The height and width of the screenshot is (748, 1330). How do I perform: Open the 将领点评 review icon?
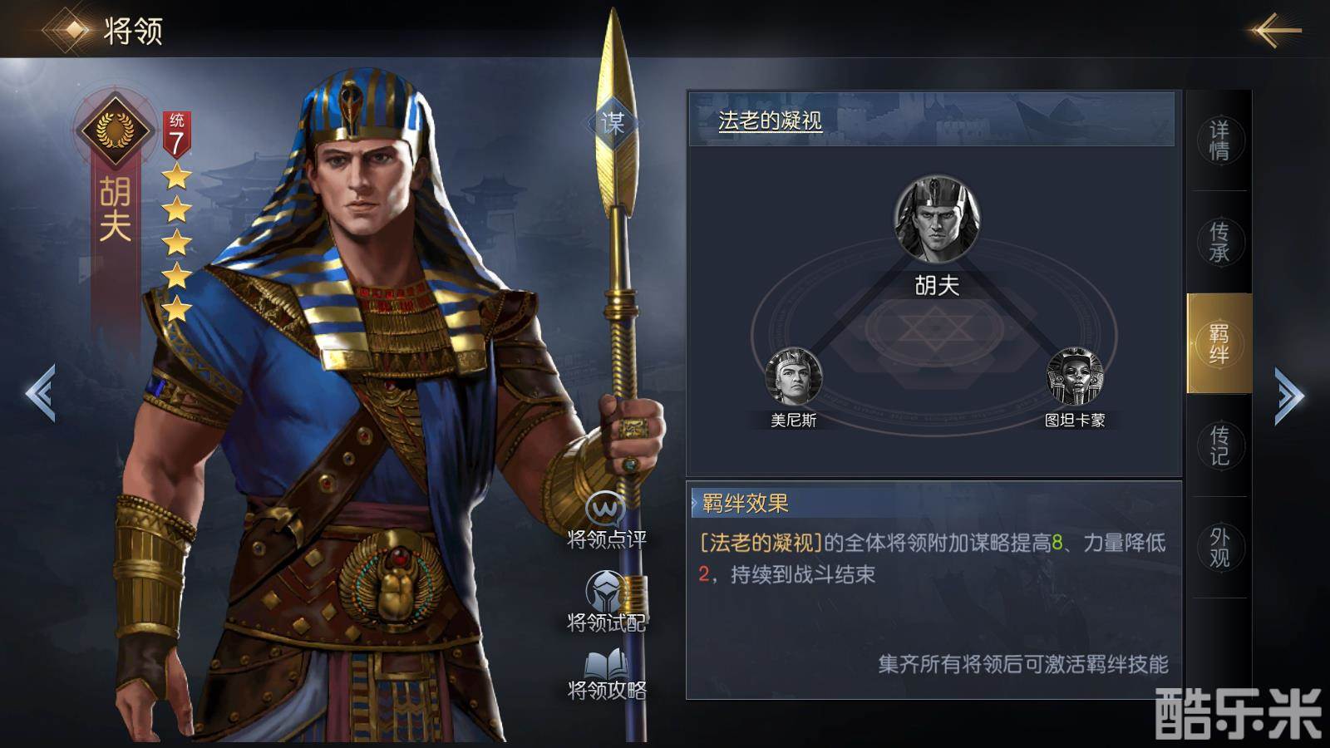[605, 509]
